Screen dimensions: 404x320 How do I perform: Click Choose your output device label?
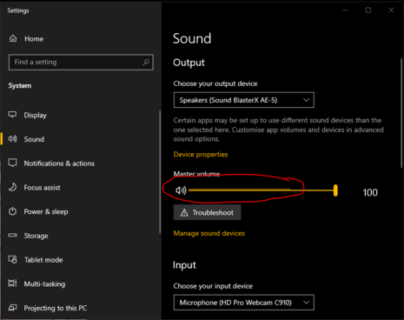tap(215, 83)
